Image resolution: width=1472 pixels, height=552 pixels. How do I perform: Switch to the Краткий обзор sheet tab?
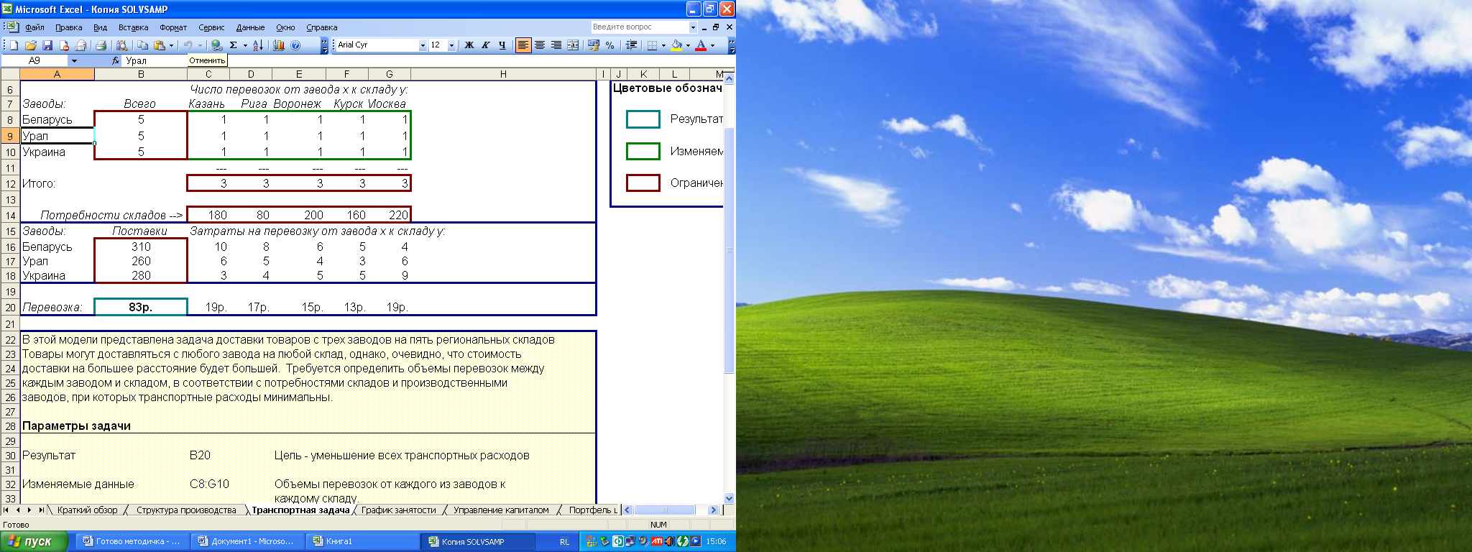coord(88,510)
